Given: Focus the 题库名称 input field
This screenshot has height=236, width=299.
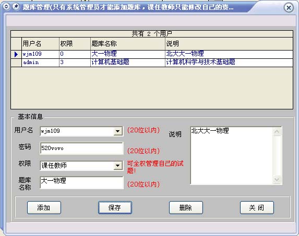Looking at the screenshot, I should 81,182.
